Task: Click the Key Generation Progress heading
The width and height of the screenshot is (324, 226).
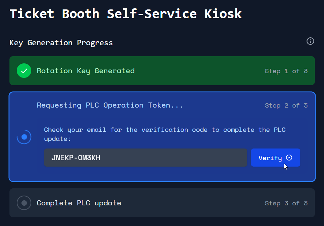Action: pyautogui.click(x=61, y=43)
